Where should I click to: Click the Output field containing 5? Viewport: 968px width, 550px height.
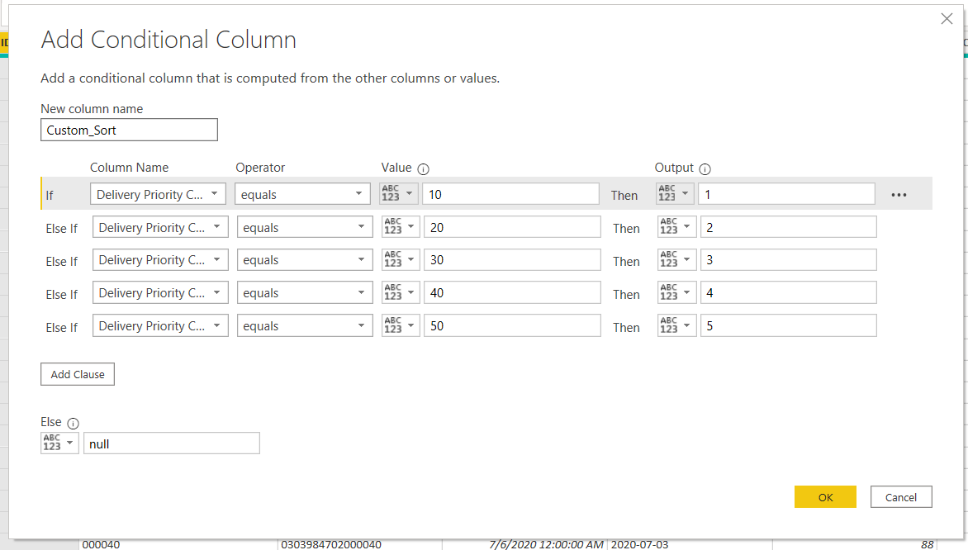click(788, 325)
